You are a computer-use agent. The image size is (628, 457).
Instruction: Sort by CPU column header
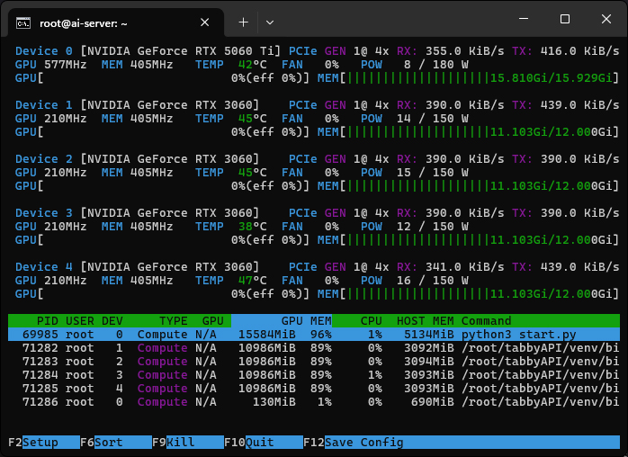point(372,321)
